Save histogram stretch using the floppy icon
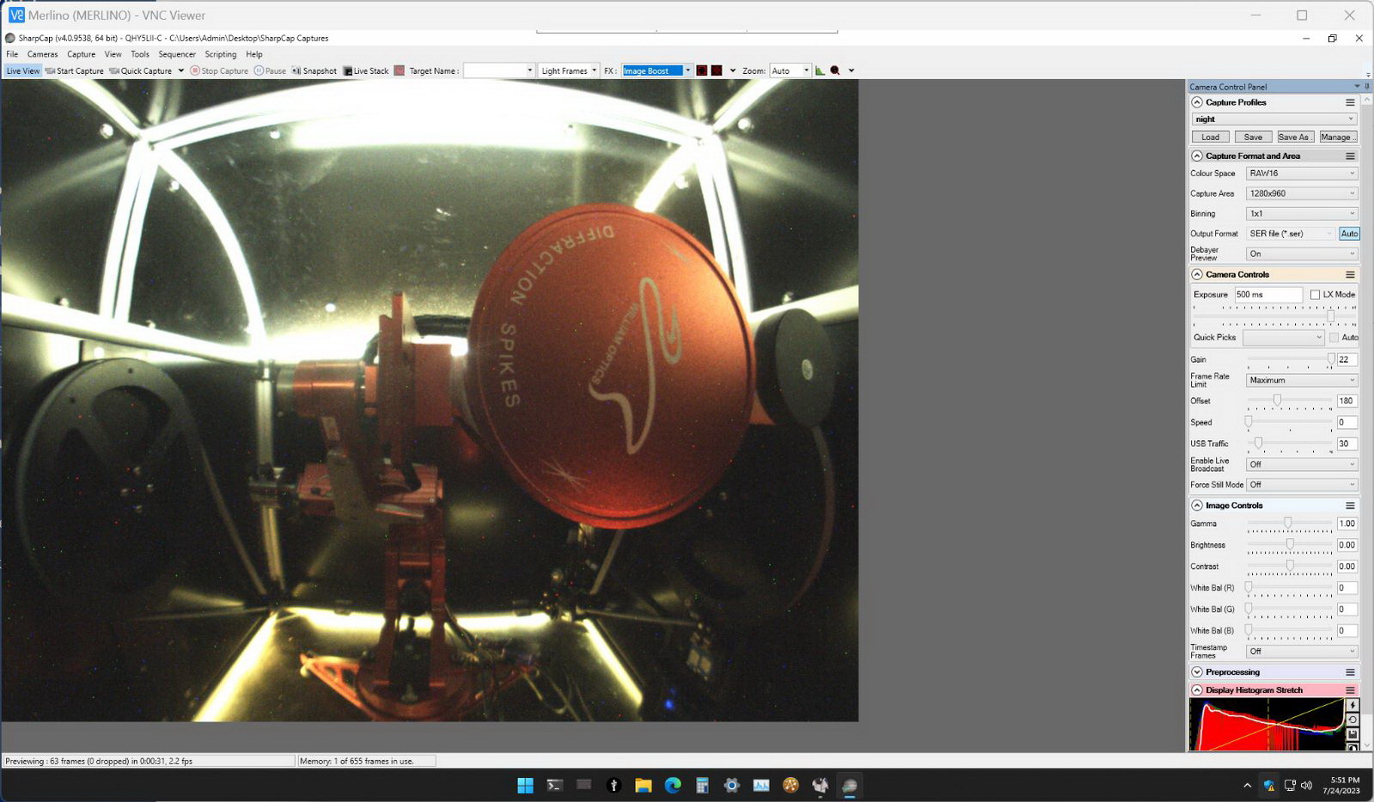 pos(1353,734)
